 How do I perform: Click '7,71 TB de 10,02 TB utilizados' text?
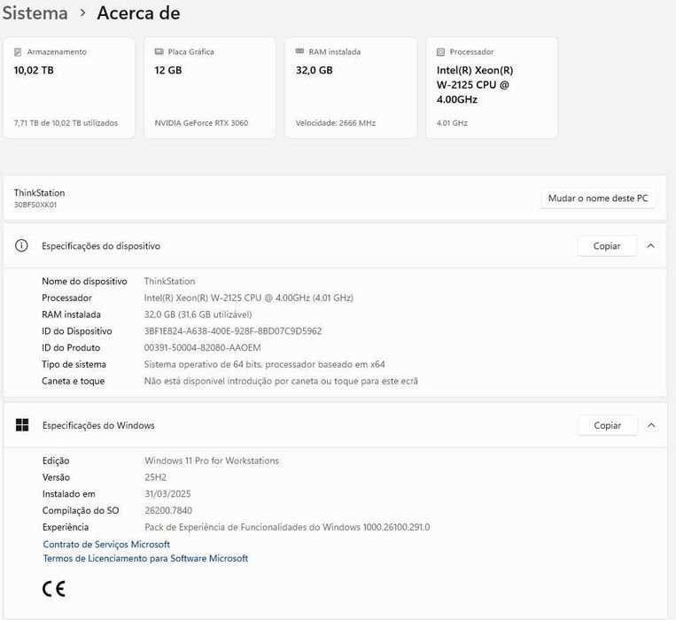tap(66, 123)
